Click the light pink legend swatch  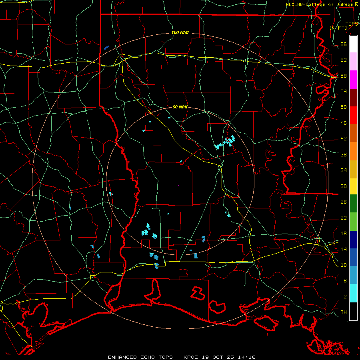(353, 62)
